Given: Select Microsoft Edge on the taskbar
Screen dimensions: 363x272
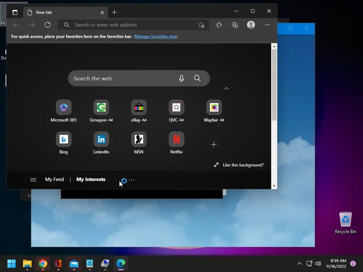Looking at the screenshot, I should (x=121, y=263).
